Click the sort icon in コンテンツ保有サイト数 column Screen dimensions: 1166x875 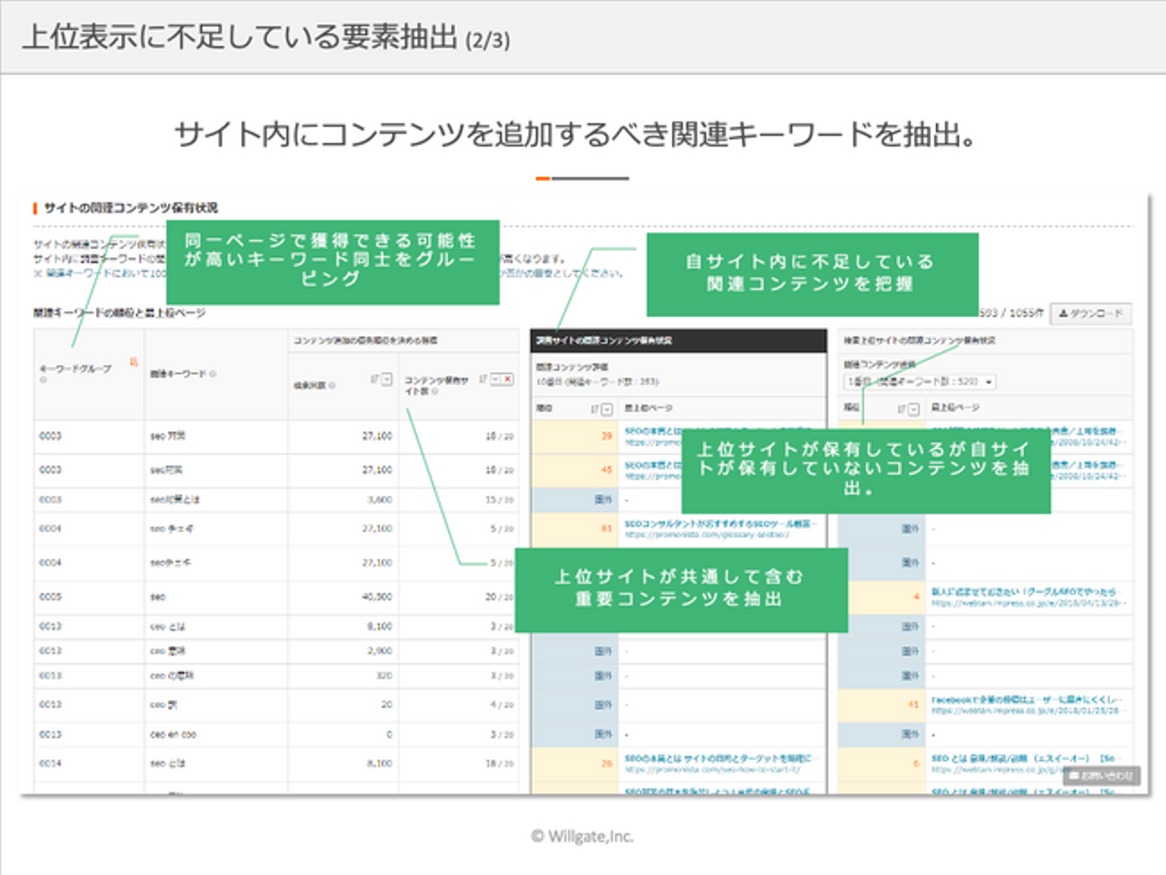[x=483, y=379]
